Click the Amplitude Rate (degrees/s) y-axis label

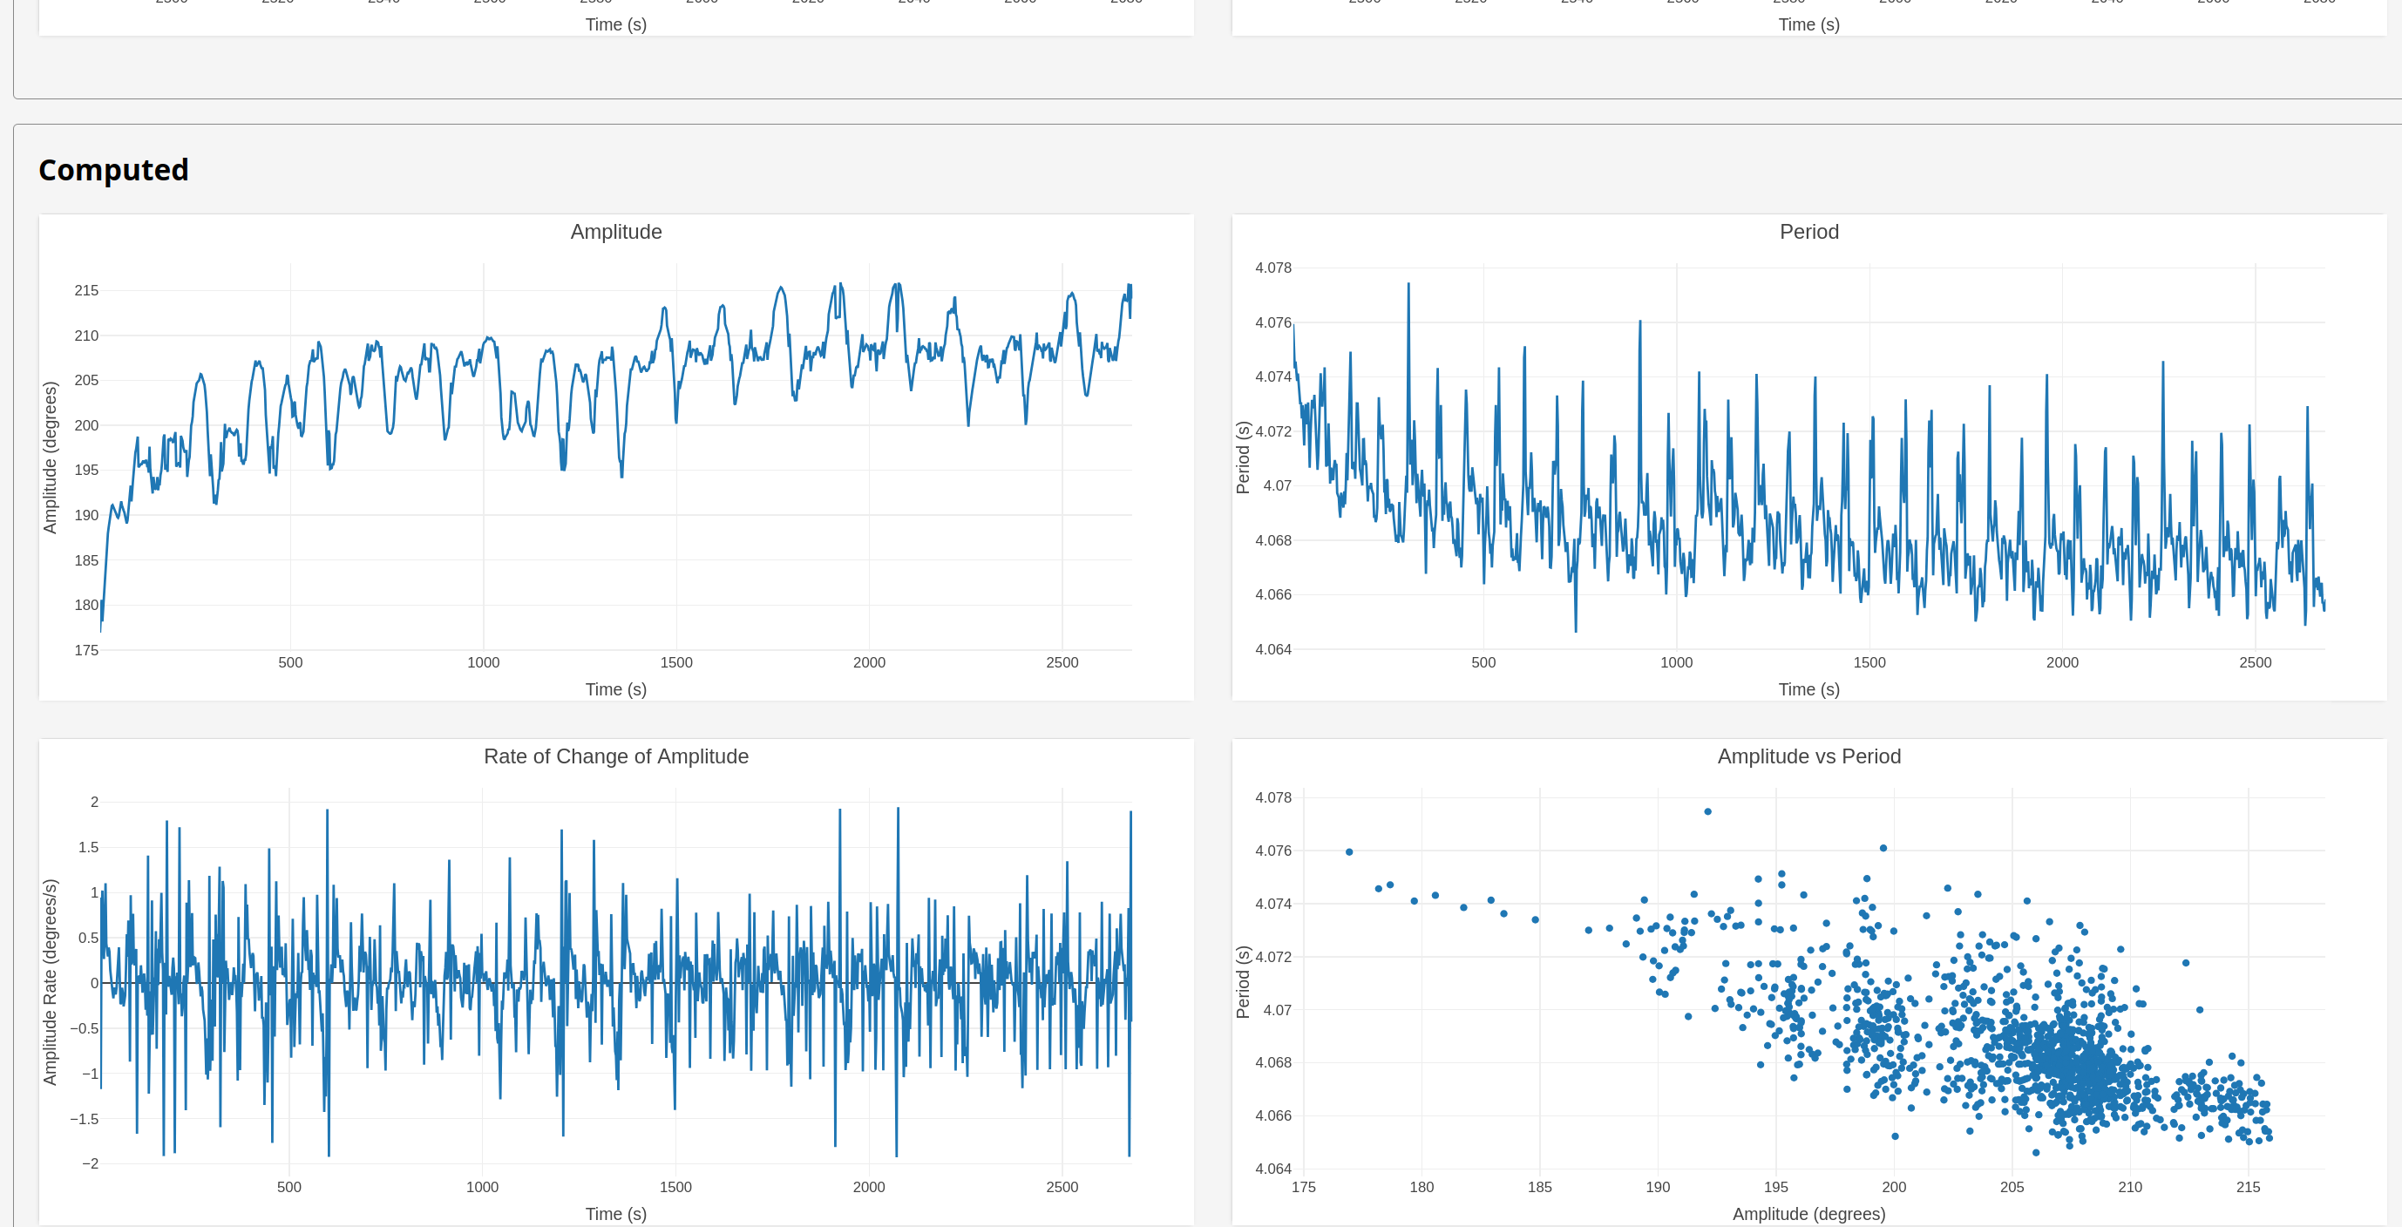click(x=51, y=981)
